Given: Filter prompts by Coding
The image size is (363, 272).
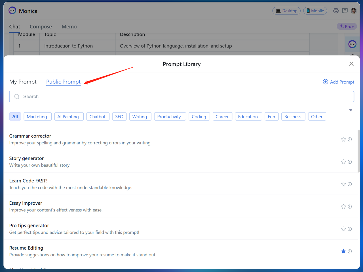Looking at the screenshot, I should (199, 117).
